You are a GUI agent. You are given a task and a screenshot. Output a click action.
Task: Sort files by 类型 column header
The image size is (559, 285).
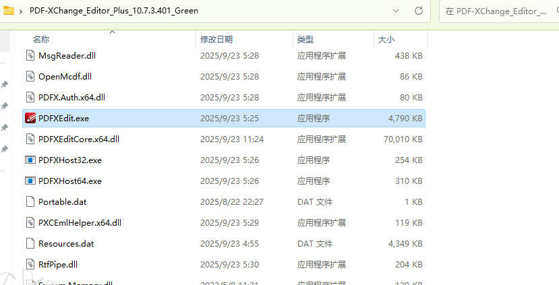coord(305,40)
